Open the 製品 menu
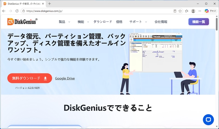219x129 pixels. coord(62,22)
